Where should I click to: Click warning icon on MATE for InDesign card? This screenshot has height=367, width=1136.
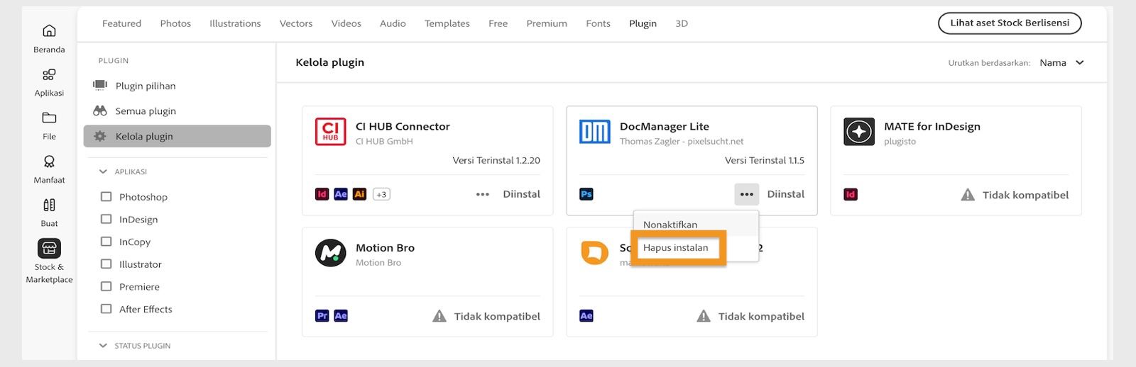(x=968, y=195)
